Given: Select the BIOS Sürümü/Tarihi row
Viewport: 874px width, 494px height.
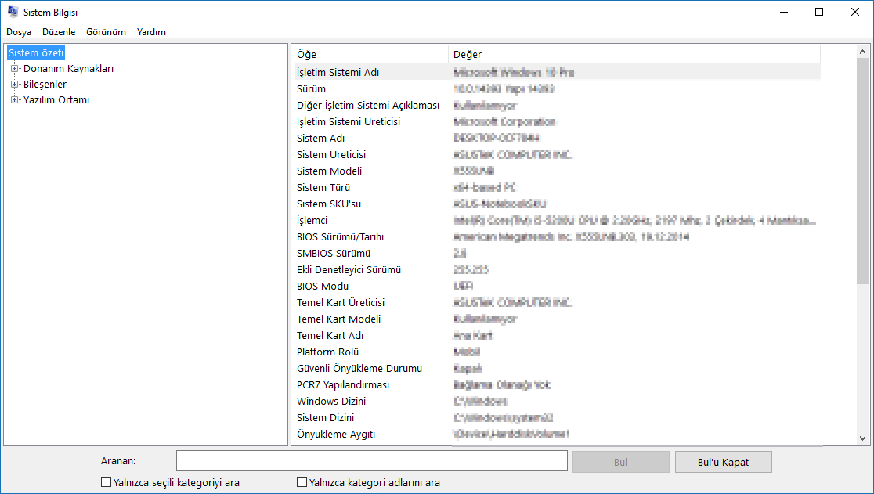Looking at the screenshot, I should [558, 236].
